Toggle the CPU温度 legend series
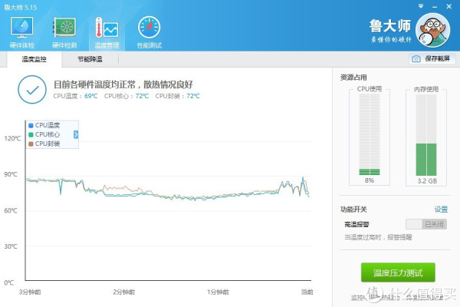This screenshot has width=460, height=307. (47, 125)
